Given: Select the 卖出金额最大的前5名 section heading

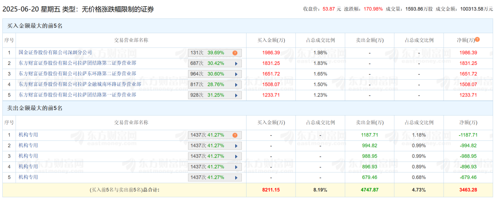Looking at the screenshot, I should click(x=35, y=108).
